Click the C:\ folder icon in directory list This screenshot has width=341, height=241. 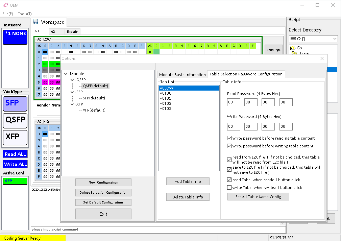point(293,48)
